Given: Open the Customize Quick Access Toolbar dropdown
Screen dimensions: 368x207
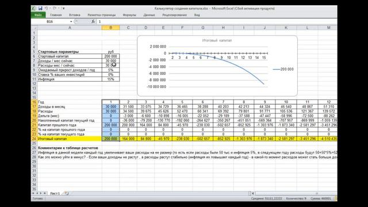Looking at the screenshot, I should click(x=63, y=8).
